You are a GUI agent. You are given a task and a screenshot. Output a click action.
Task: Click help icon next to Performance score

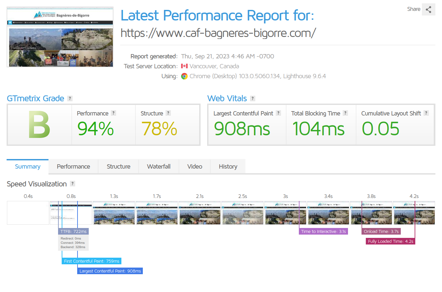(x=113, y=113)
